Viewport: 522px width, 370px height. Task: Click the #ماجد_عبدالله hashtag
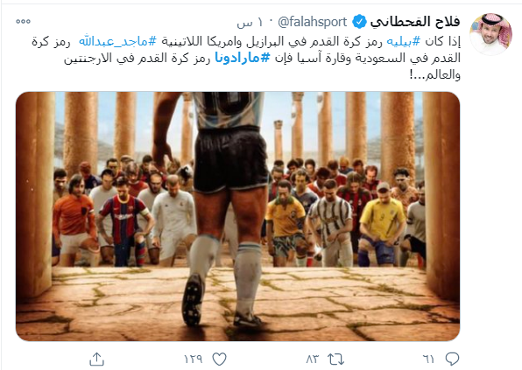pos(117,41)
